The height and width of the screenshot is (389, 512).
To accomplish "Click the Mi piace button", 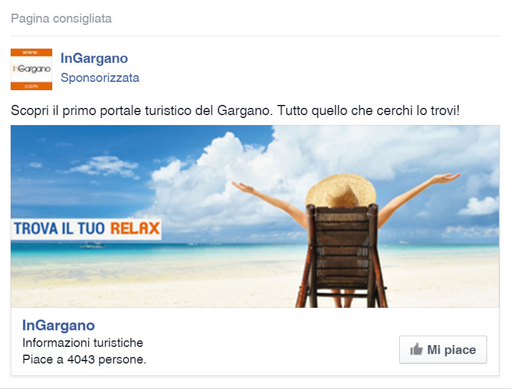I will pyautogui.click(x=443, y=349).
